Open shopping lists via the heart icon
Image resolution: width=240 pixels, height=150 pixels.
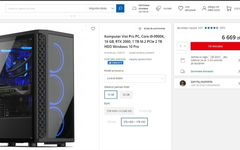(x=181, y=8)
